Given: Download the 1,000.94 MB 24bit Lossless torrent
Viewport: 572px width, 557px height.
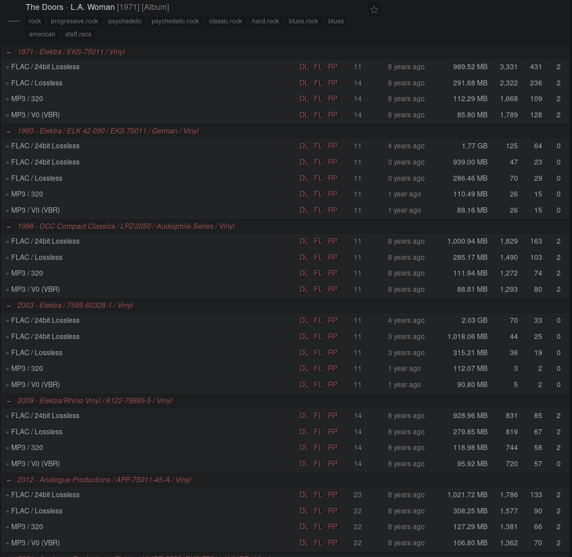Looking at the screenshot, I should [304, 241].
